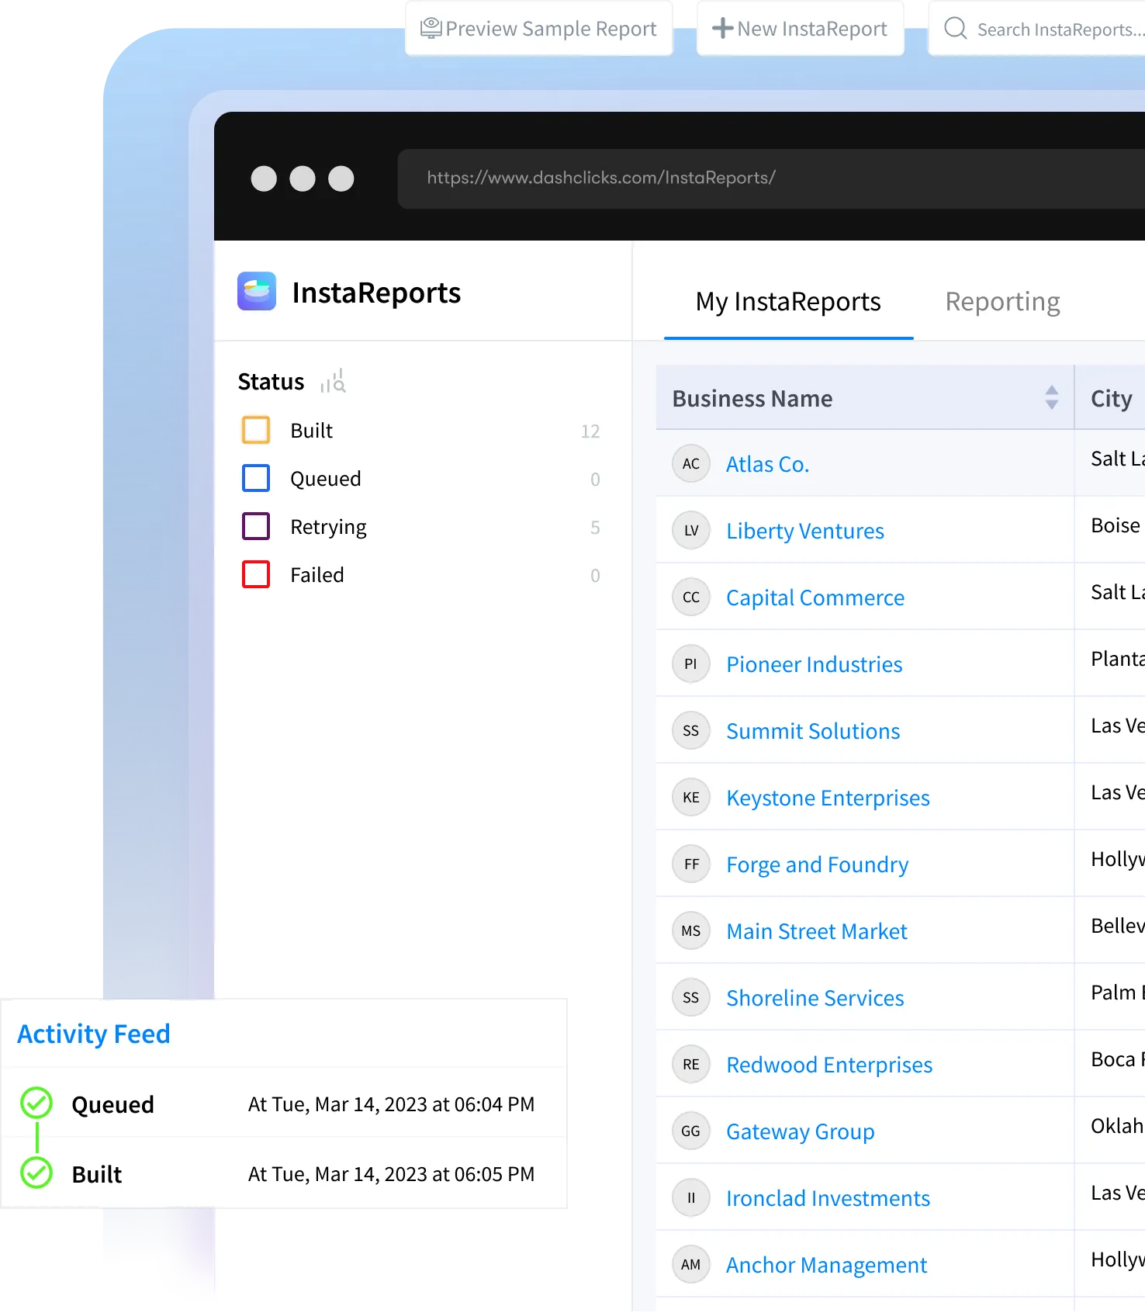The height and width of the screenshot is (1313, 1145).
Task: Click the green check icon beside Built activity
Action: [x=36, y=1173]
